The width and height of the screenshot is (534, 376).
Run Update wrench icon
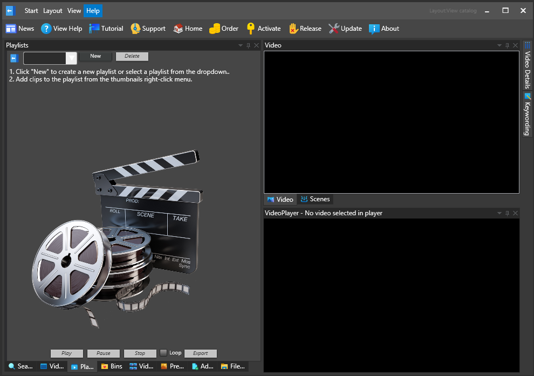click(x=334, y=29)
